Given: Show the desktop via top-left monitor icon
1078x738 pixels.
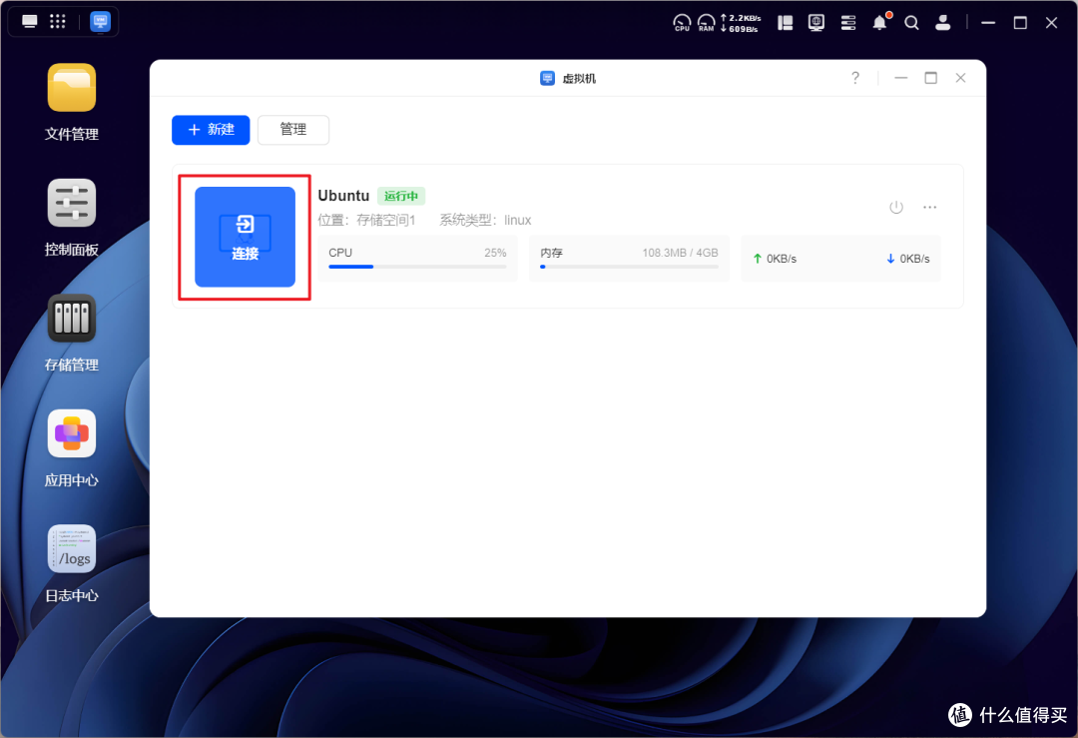Looking at the screenshot, I should point(30,21).
